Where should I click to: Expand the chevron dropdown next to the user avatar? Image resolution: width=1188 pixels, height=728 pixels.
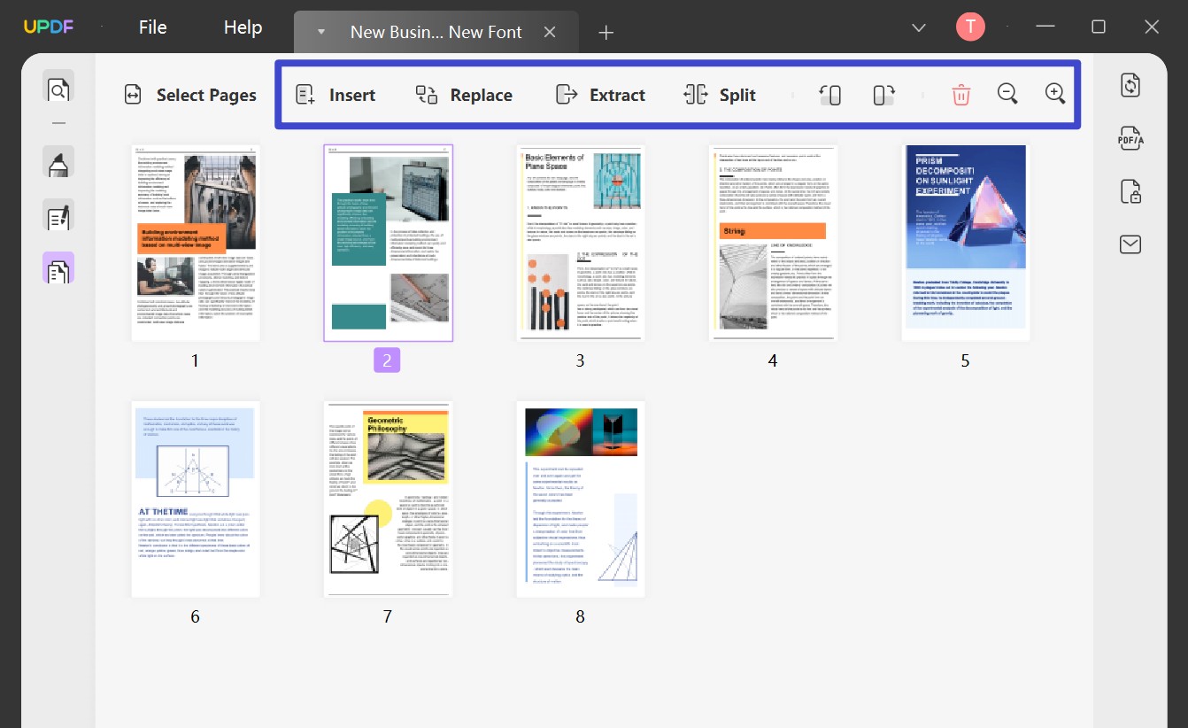(x=919, y=27)
